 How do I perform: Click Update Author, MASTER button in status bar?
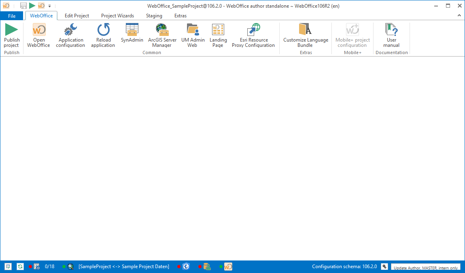(425, 267)
